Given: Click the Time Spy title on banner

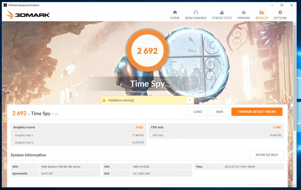Looking at the screenshot, I should click(147, 84).
